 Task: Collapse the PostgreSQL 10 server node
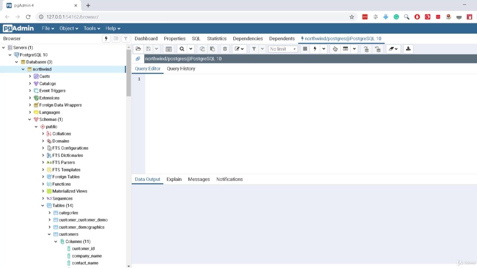(10, 55)
